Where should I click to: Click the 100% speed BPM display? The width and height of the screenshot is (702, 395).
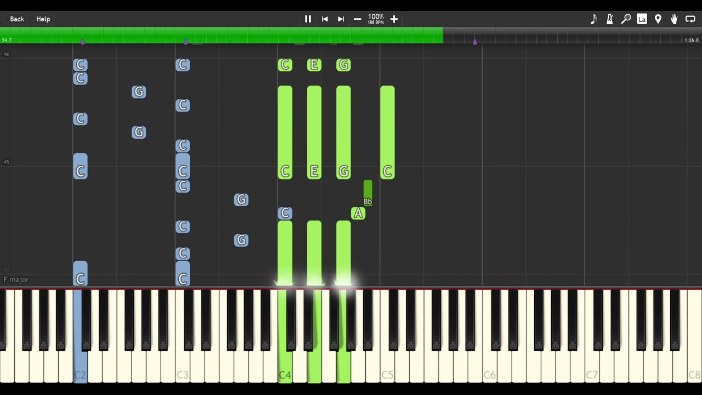click(376, 19)
